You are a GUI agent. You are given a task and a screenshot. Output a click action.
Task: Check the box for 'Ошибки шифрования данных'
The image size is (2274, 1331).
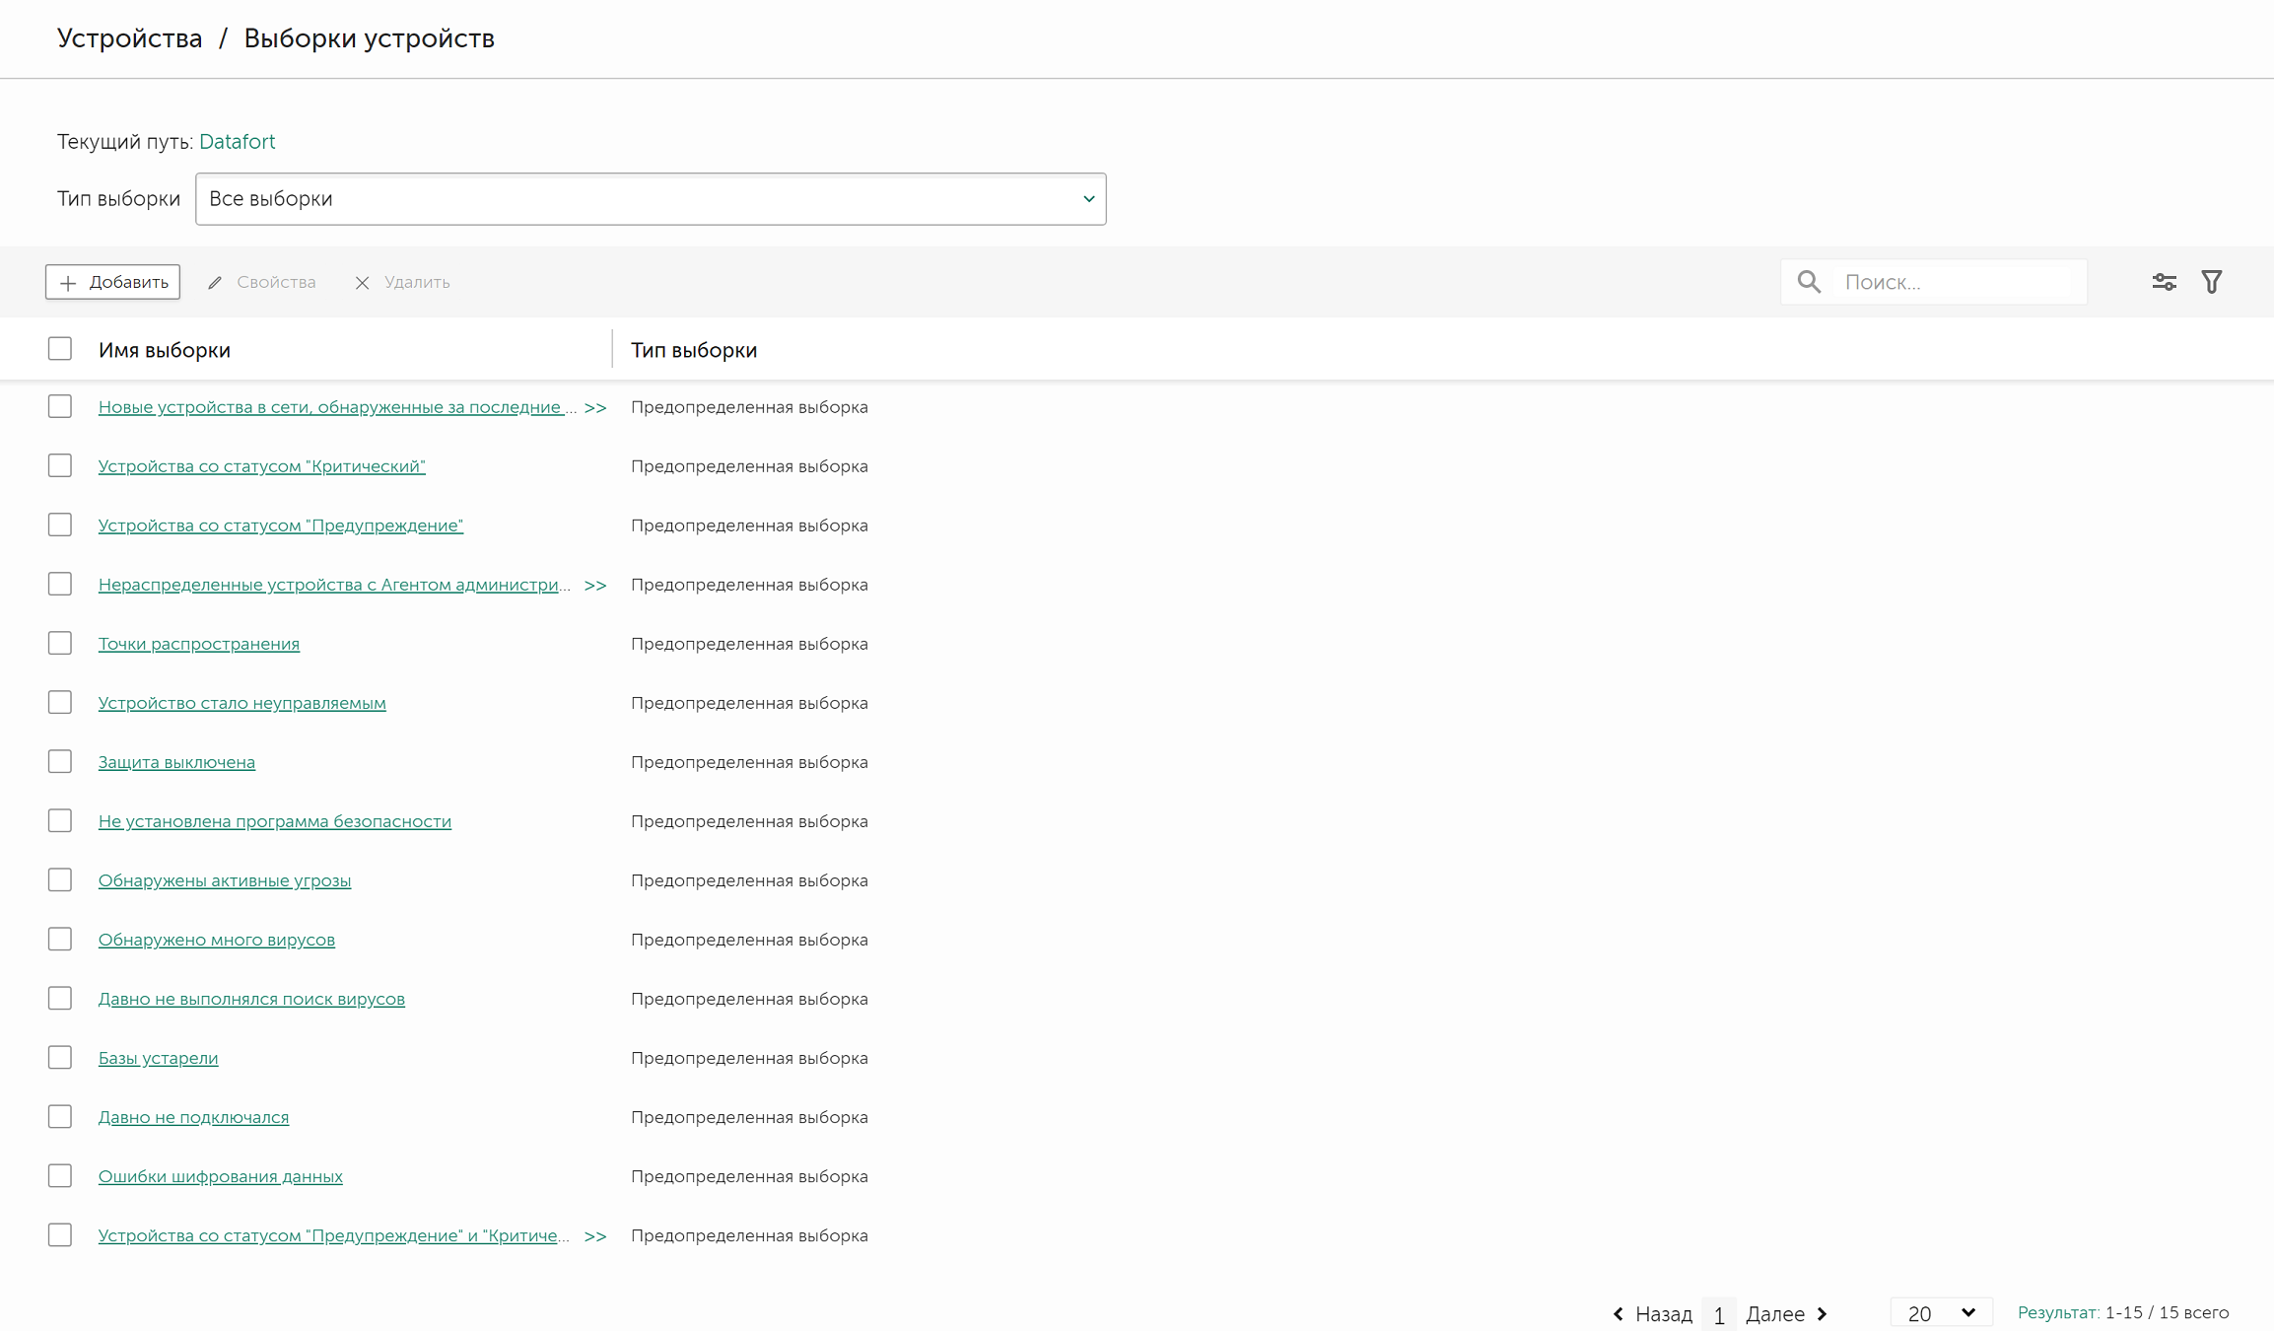60,1175
